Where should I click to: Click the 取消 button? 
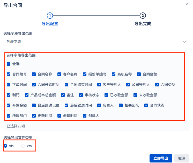182,158
